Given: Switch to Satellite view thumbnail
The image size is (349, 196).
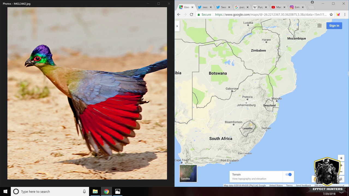Looking at the screenshot, I should [x=188, y=173].
